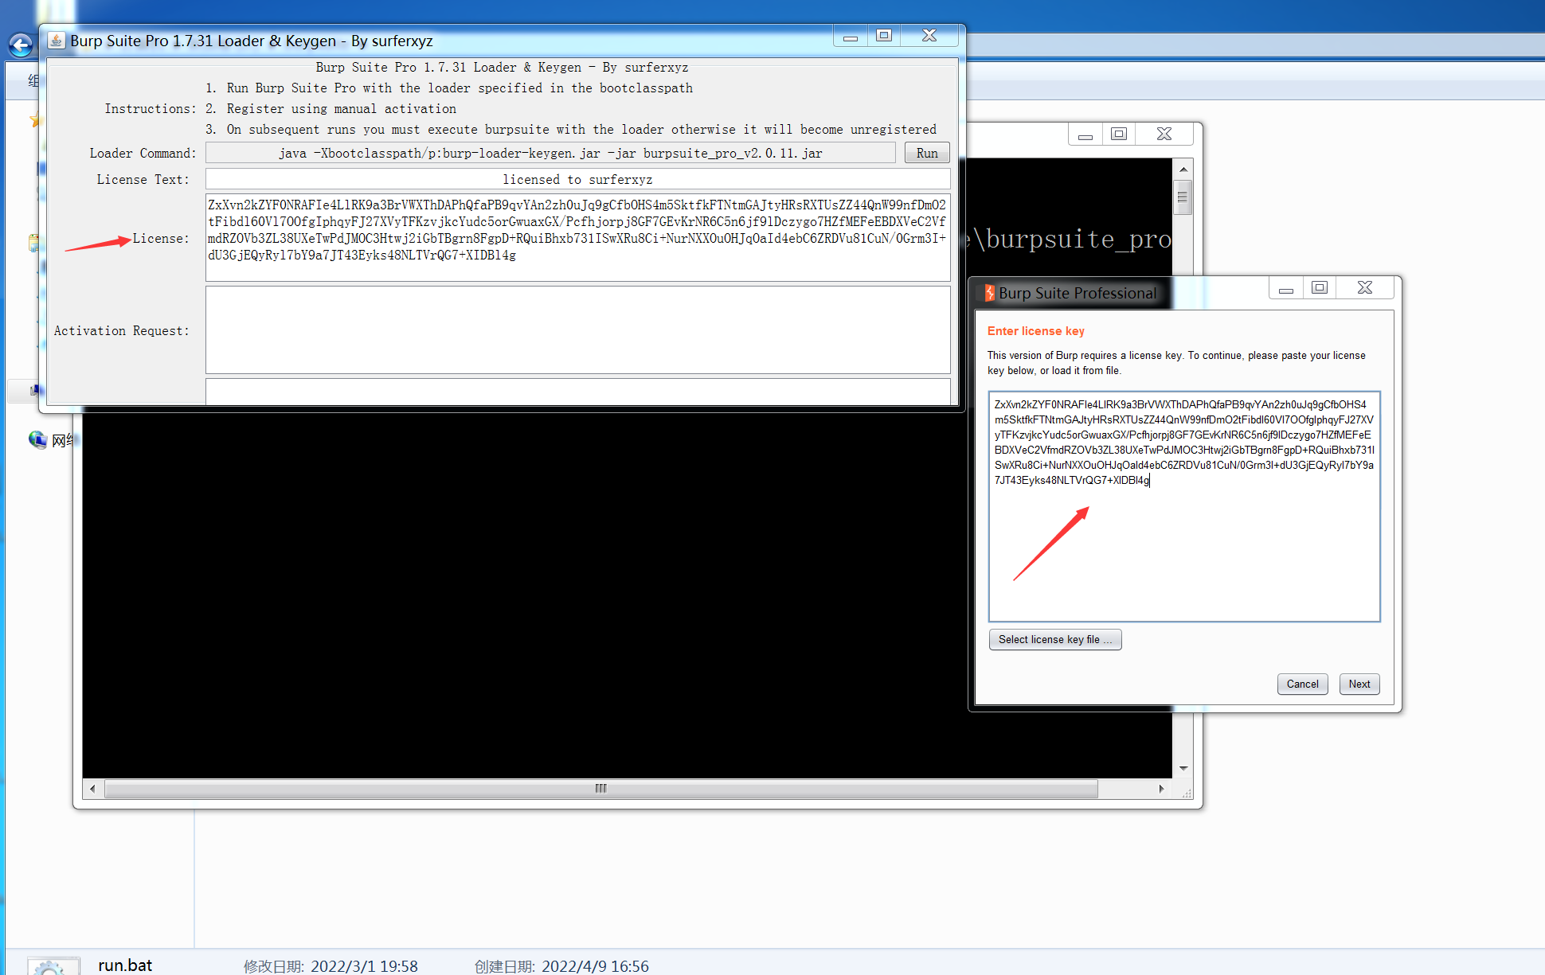
Task: Minimize the console window
Action: tap(1085, 135)
